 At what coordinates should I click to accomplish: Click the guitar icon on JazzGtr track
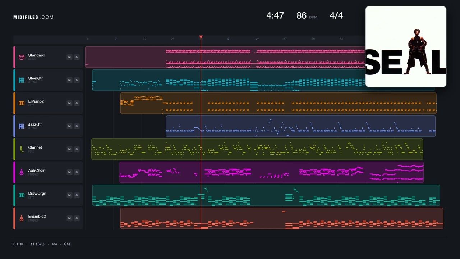coord(22,126)
